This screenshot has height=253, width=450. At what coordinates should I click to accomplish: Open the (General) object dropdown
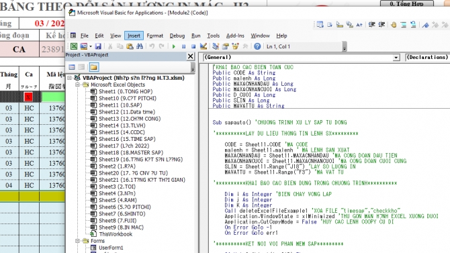[396, 58]
